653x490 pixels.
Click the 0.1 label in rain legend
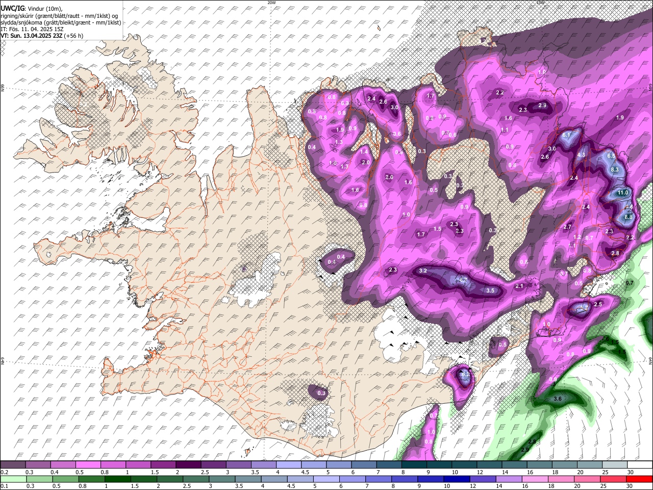pyautogui.click(x=4, y=486)
